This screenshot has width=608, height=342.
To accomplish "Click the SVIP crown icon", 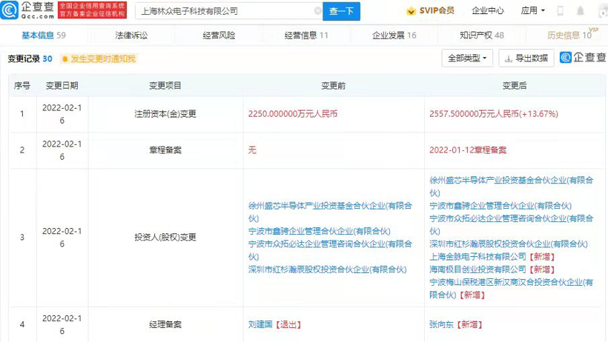I will point(411,11).
